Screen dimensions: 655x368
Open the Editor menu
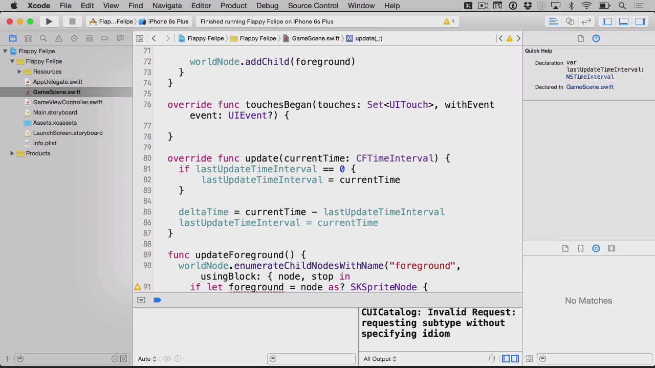click(x=201, y=6)
